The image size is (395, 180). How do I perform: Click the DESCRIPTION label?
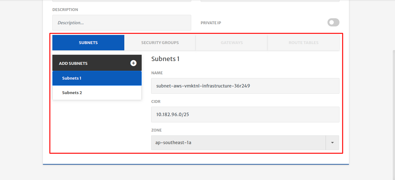coord(65,10)
